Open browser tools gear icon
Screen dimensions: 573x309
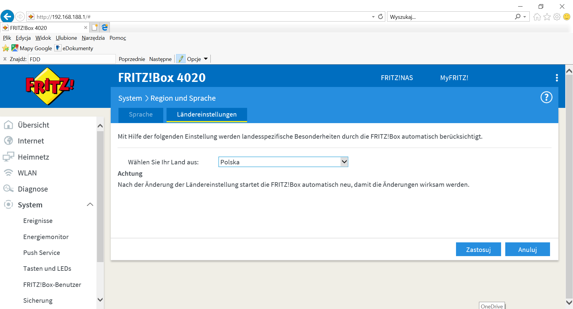557,17
